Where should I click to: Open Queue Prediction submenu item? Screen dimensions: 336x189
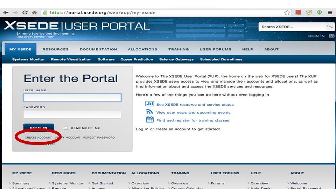coord(137,59)
